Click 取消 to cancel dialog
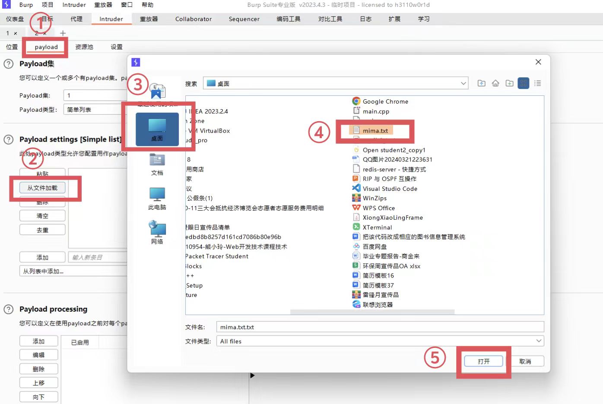Screen dimensions: 603x404 pyautogui.click(x=525, y=361)
